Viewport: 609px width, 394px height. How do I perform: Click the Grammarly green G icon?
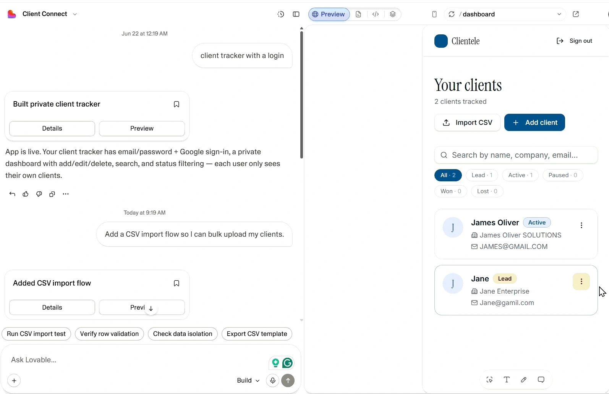tap(288, 363)
